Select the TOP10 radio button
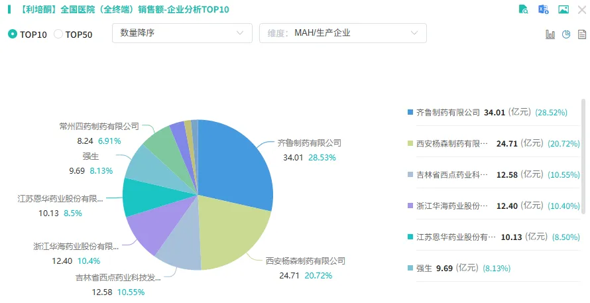This screenshot has height=303, width=590. (x=13, y=34)
